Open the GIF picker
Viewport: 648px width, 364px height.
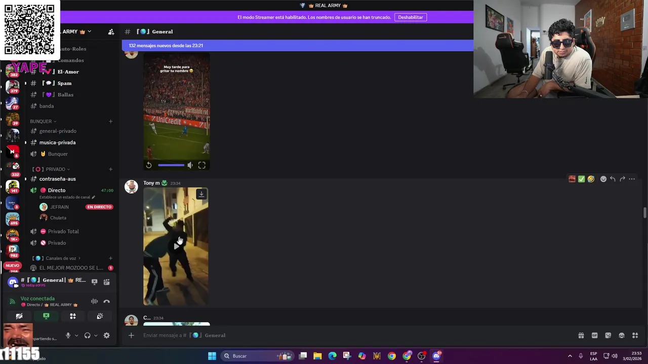click(594, 335)
